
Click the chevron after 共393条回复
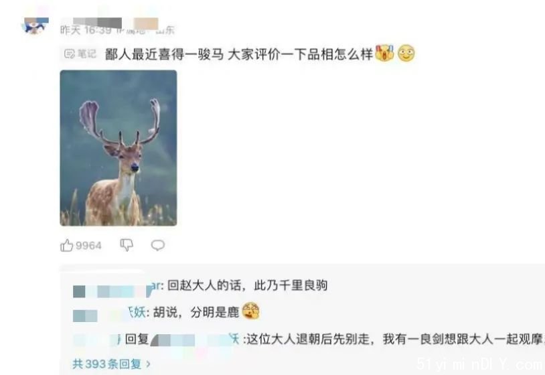pos(148,364)
